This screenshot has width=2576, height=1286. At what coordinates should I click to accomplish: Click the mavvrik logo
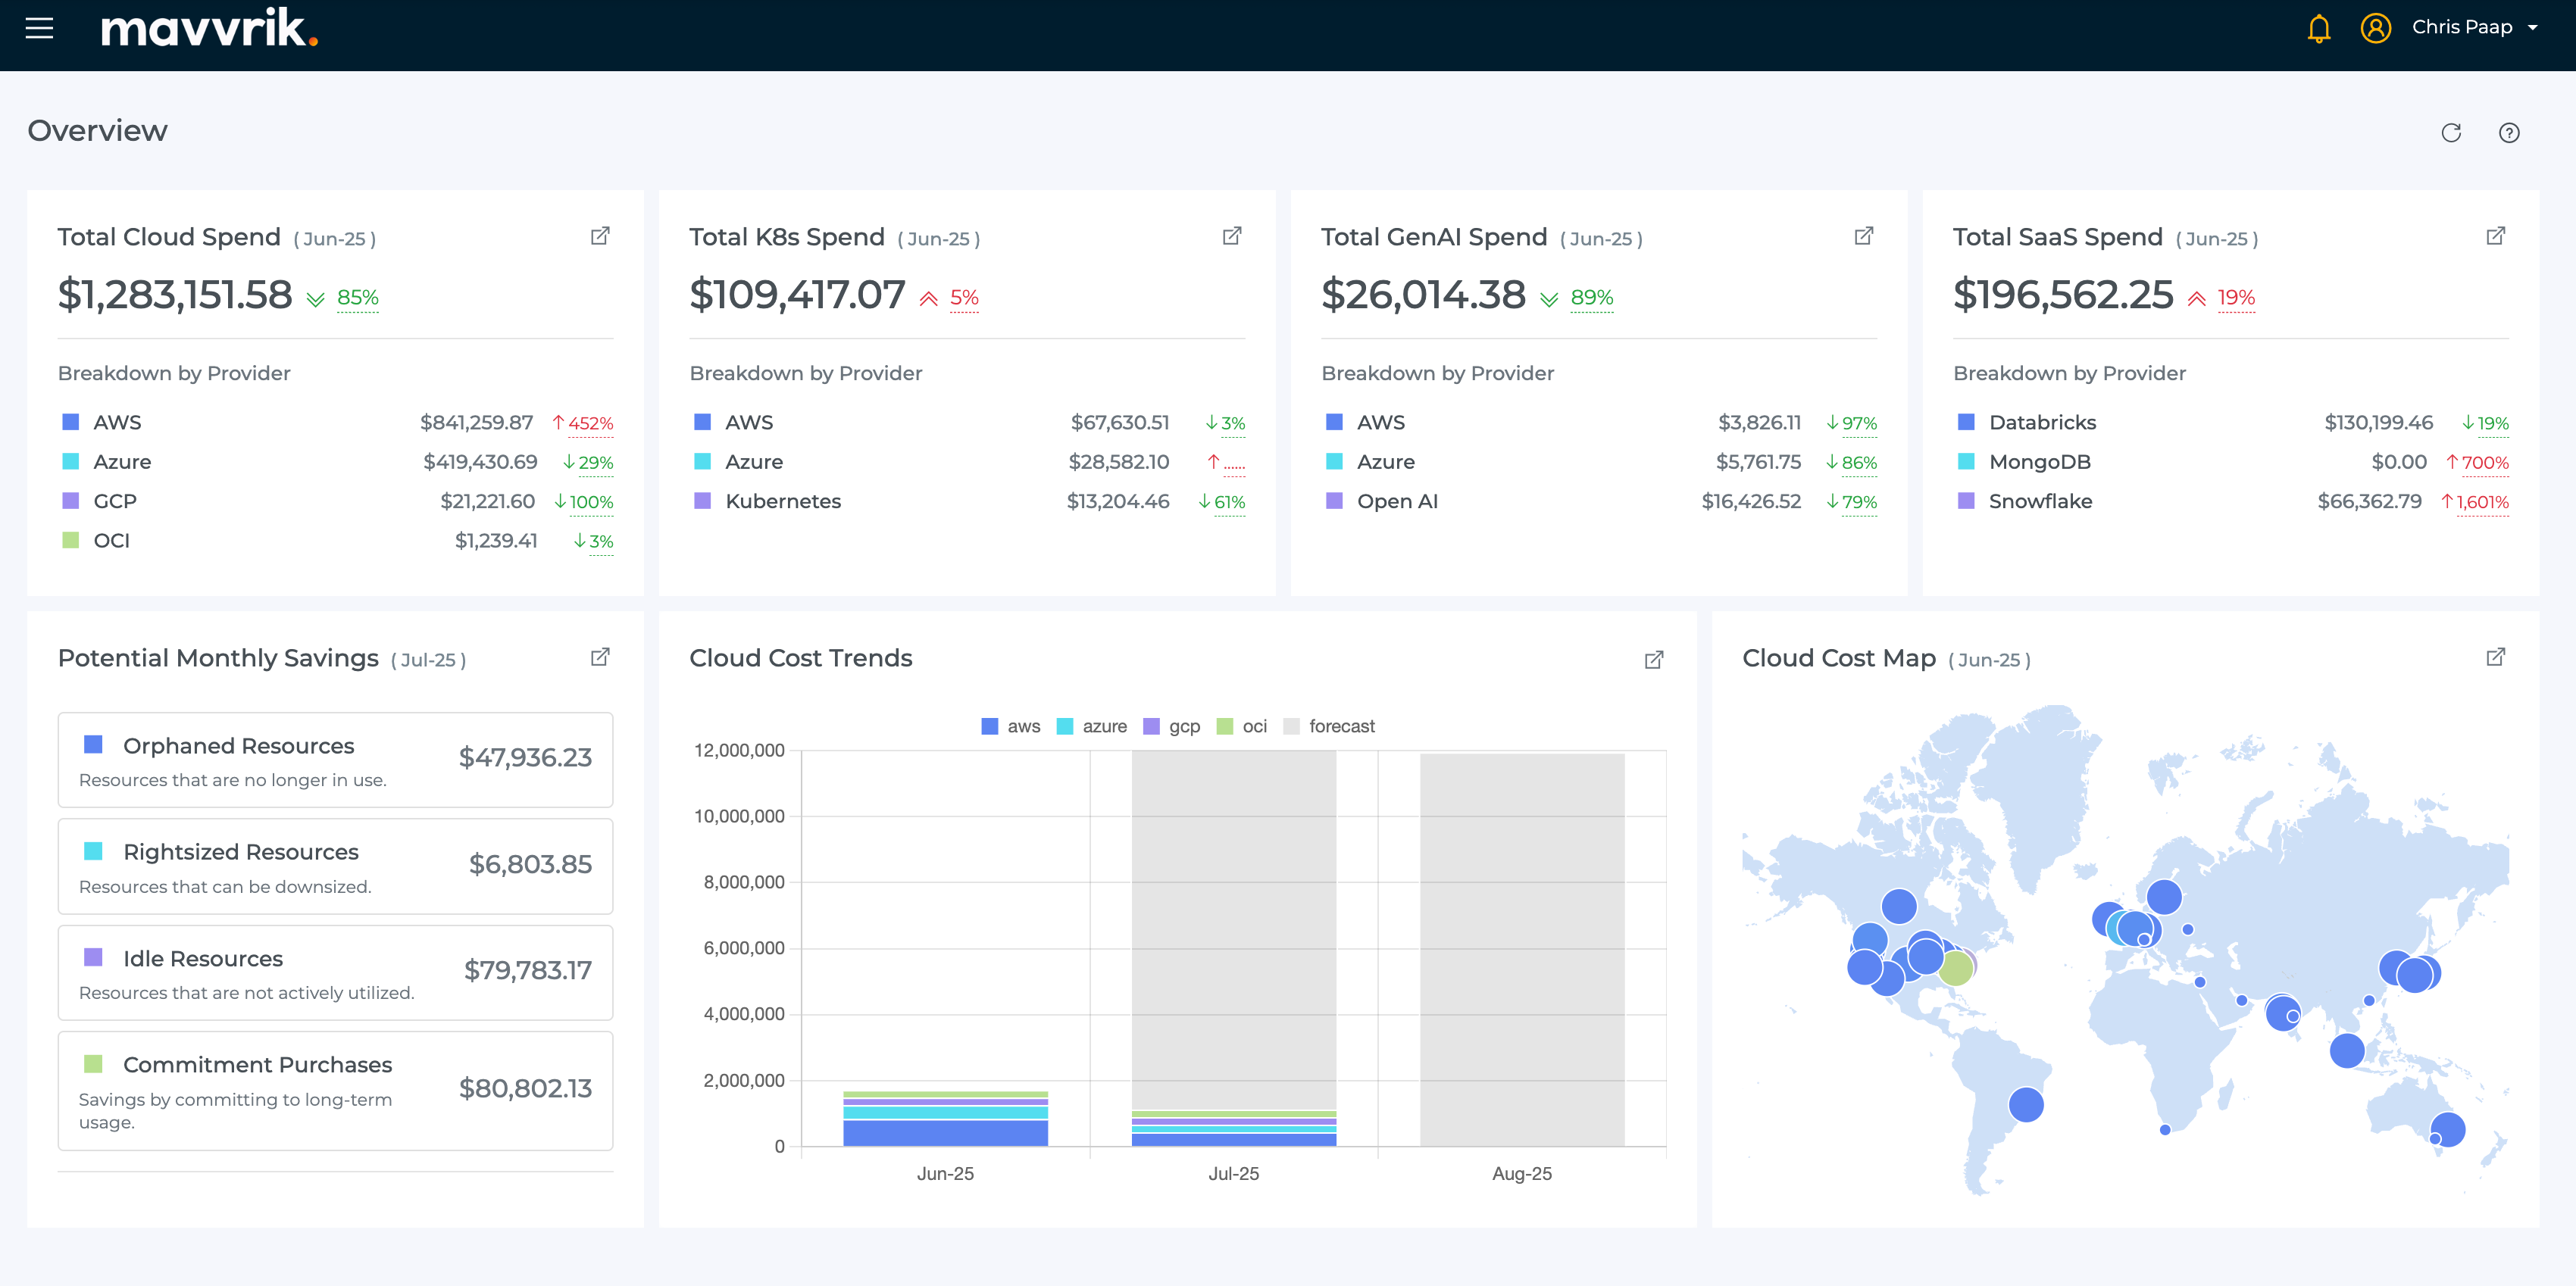[209, 28]
